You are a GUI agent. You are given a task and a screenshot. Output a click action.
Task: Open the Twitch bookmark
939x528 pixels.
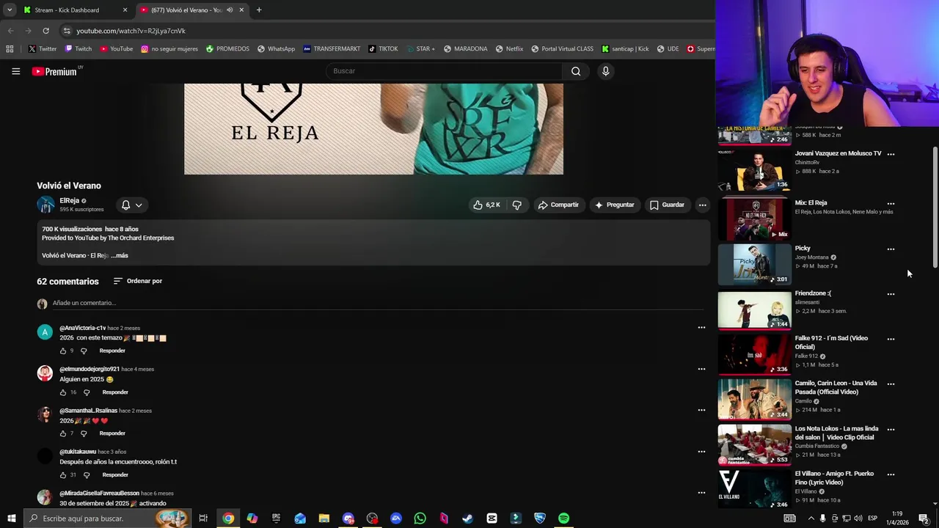[78, 49]
